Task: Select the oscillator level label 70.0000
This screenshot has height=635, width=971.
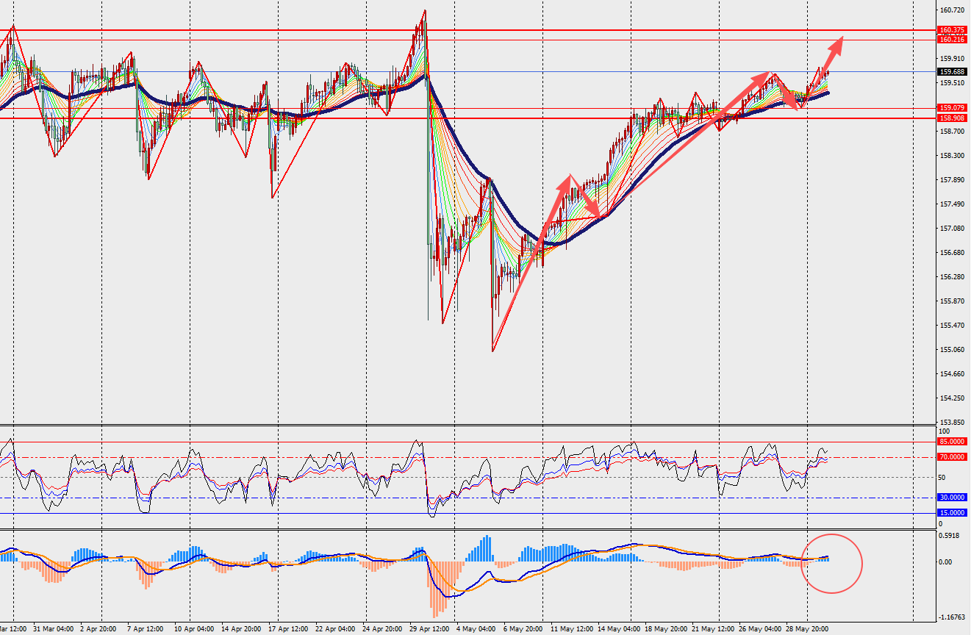Action: pyautogui.click(x=953, y=457)
